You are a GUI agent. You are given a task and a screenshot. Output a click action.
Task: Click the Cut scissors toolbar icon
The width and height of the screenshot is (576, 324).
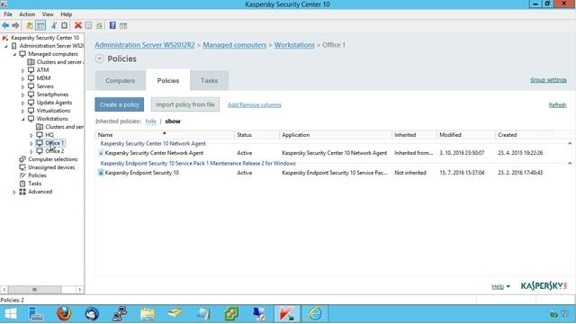54,25
